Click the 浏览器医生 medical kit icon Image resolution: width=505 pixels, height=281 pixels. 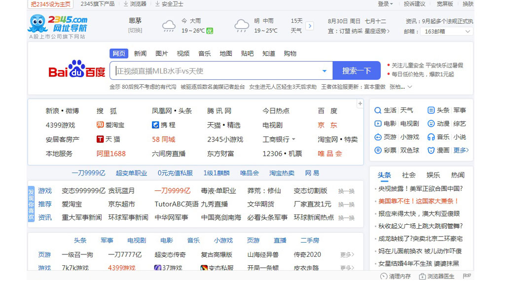tap(422, 276)
